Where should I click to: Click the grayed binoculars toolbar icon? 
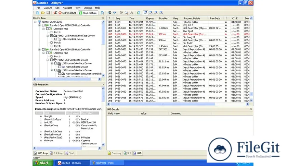(x=131, y=13)
